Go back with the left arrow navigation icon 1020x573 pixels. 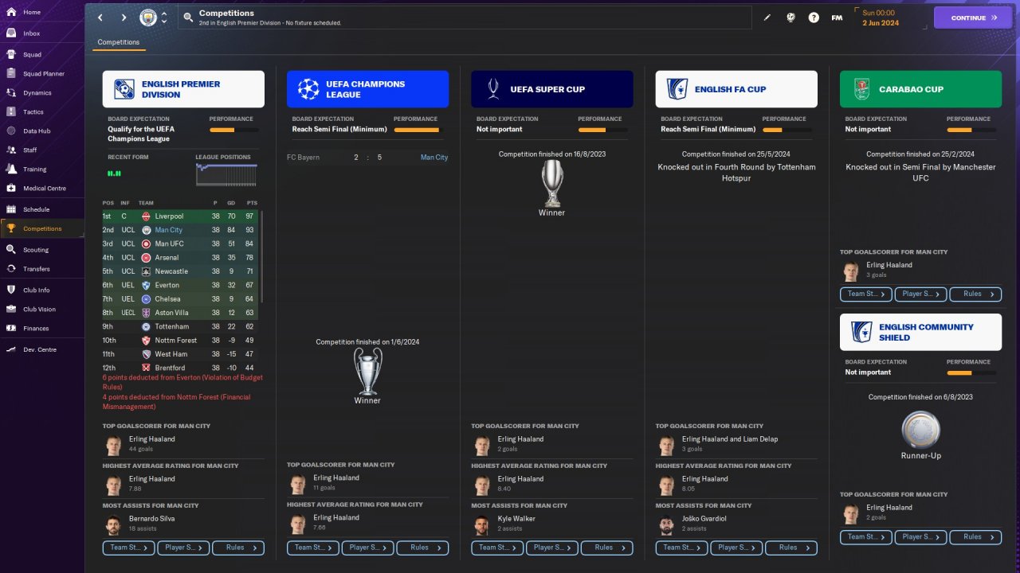click(x=100, y=18)
